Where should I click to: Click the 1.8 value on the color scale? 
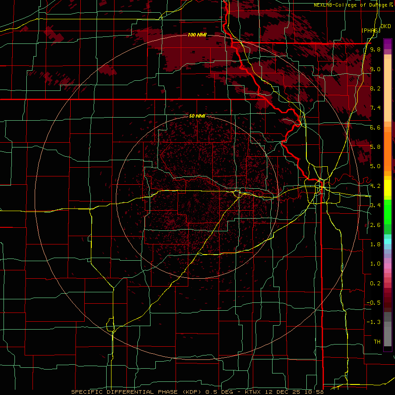click(375, 244)
